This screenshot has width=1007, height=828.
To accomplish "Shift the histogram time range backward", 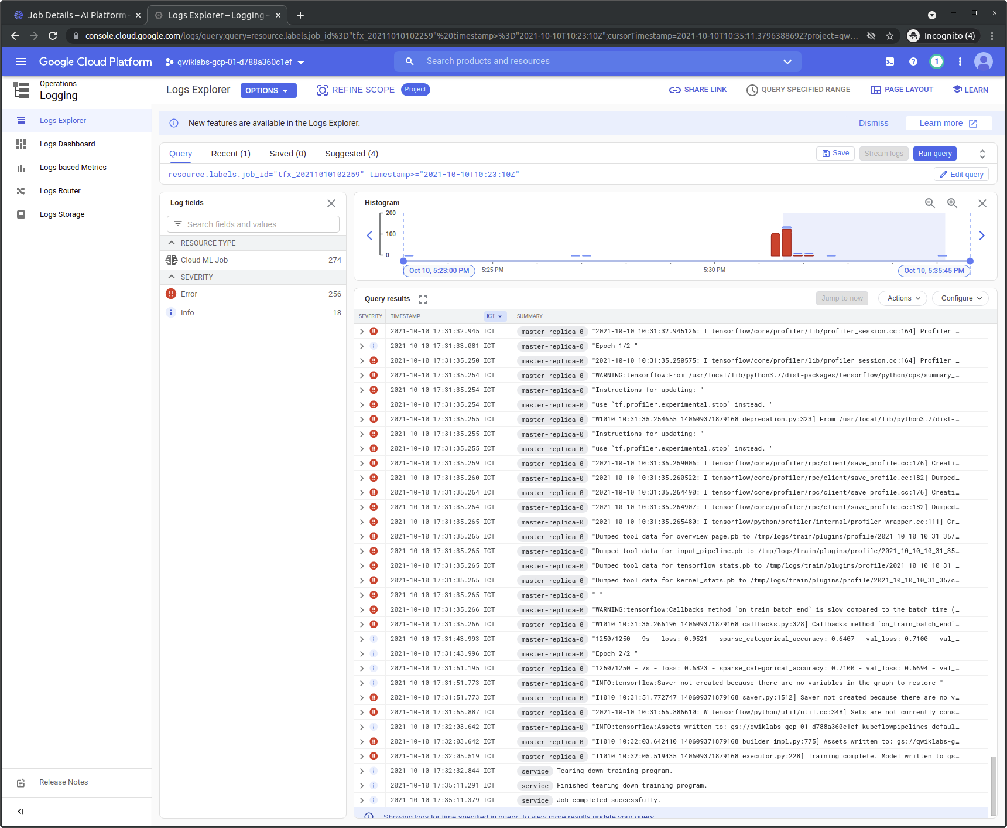I will pyautogui.click(x=369, y=236).
